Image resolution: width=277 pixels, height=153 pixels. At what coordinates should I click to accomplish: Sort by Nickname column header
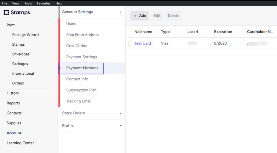point(143,32)
